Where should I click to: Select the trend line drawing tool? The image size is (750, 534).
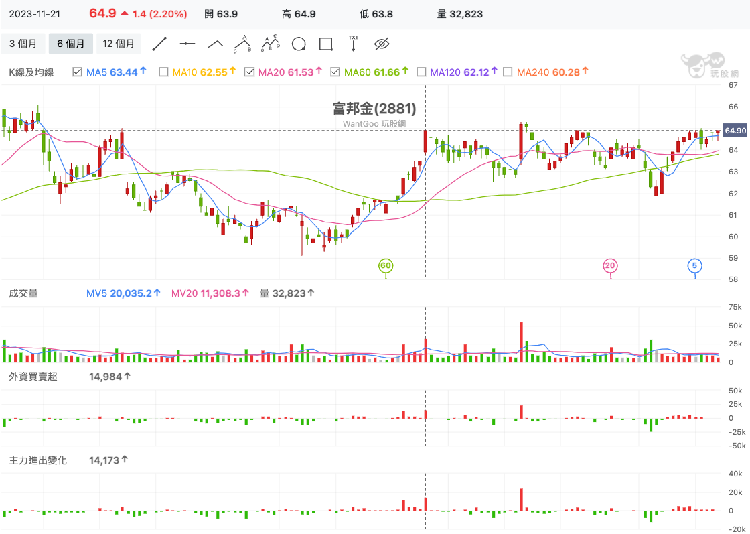(159, 44)
